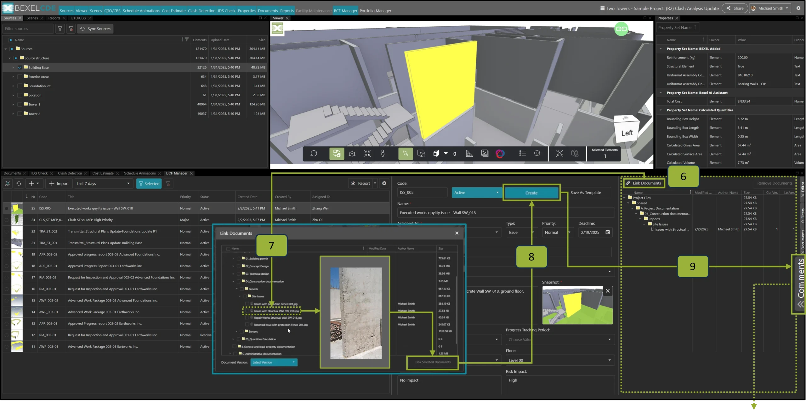Click the Filter sources input field

(x=28, y=29)
